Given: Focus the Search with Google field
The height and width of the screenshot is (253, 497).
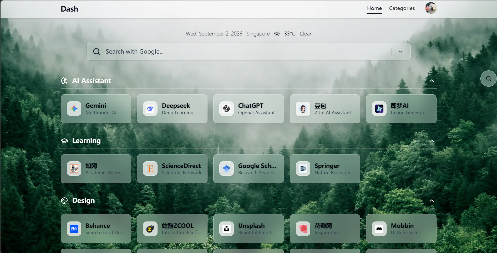Looking at the screenshot, I should pyautogui.click(x=248, y=51).
